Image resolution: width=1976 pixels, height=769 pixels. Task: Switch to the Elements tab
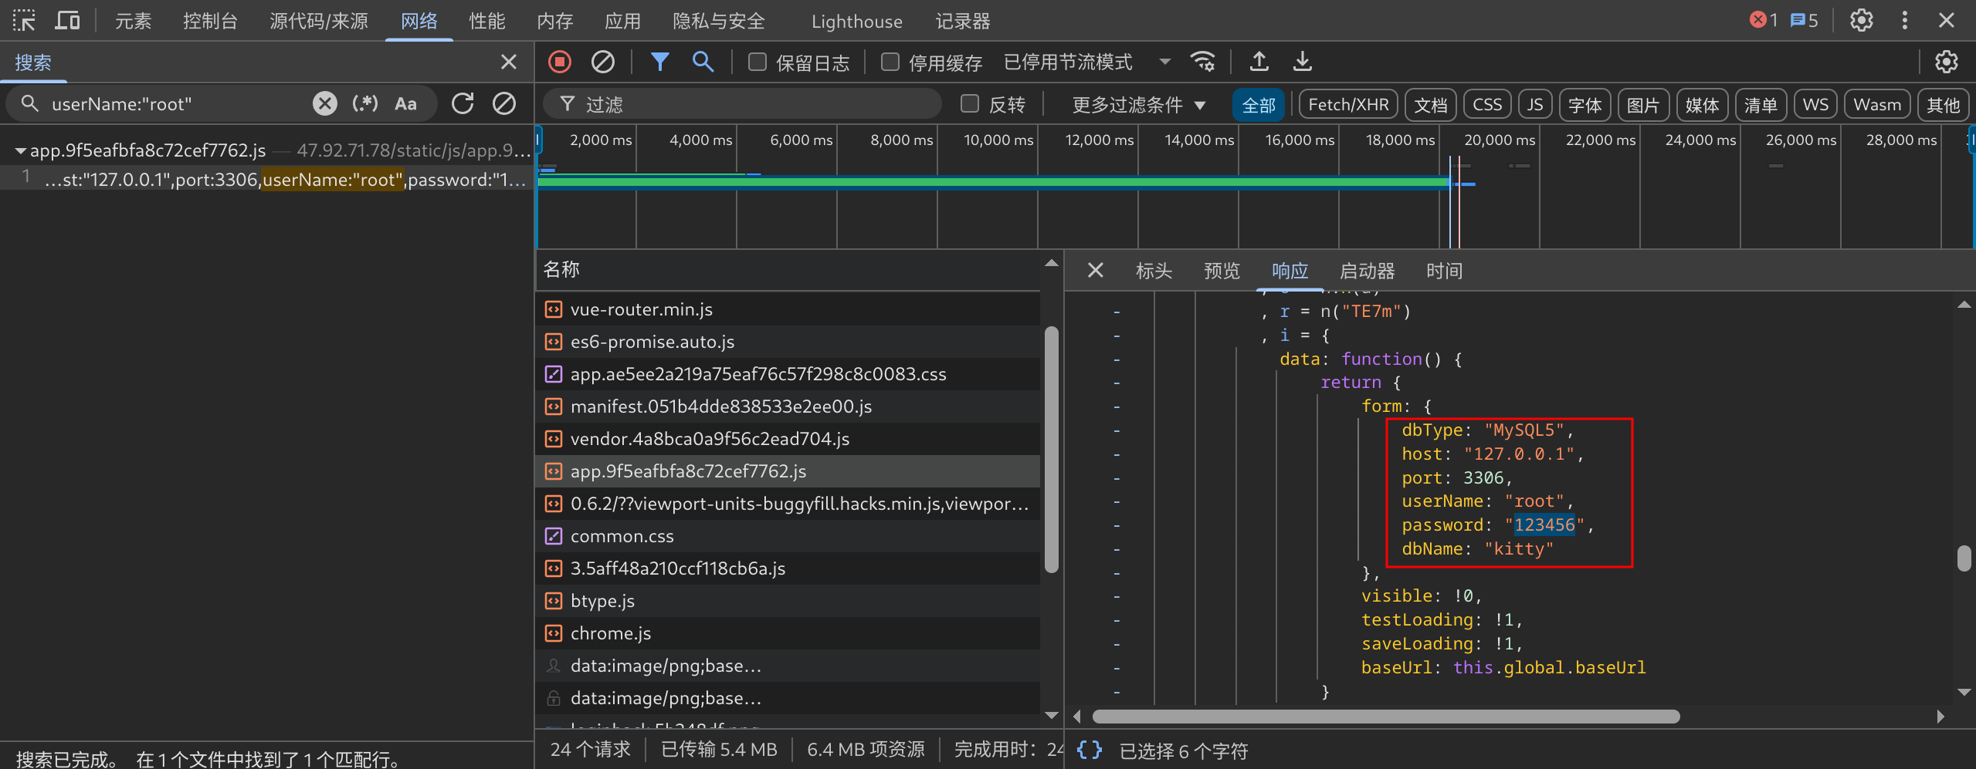133,21
